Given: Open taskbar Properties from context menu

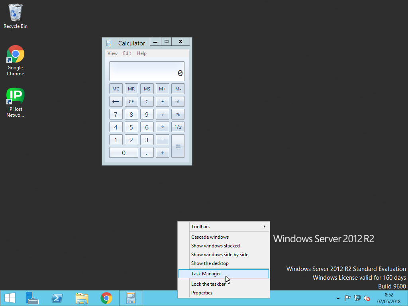Looking at the screenshot, I should click(224, 293).
